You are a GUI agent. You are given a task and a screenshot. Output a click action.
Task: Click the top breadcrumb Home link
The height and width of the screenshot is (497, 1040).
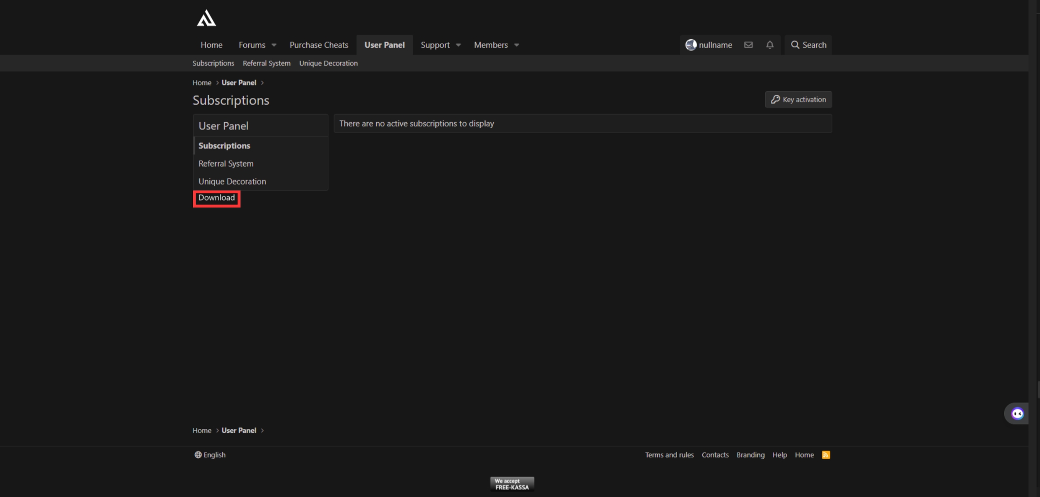coord(202,83)
